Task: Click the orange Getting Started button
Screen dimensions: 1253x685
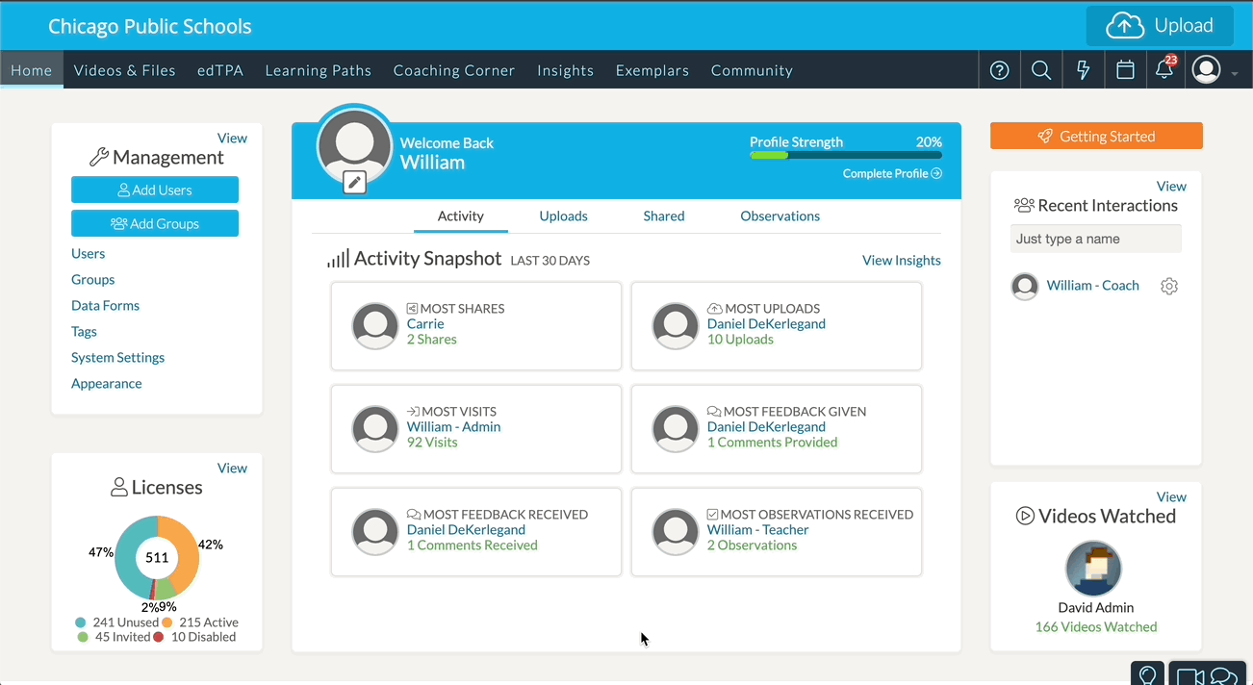Action: 1096,137
